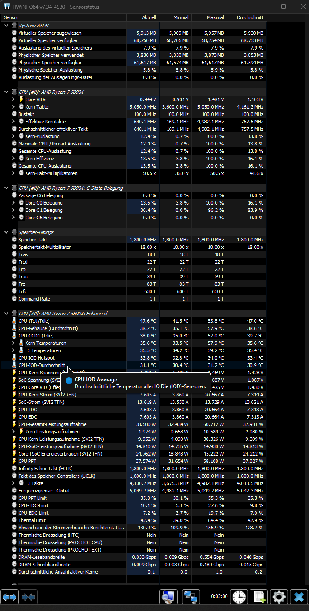The image size is (309, 611).
Task: Click the Maximal column header
Action: tap(209, 17)
